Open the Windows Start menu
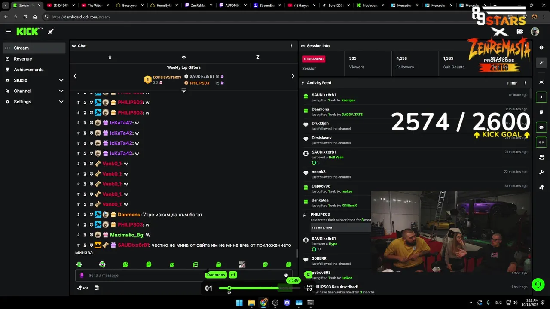This screenshot has height=309, width=550. [x=239, y=303]
